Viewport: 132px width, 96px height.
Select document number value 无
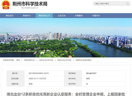point(87,84)
